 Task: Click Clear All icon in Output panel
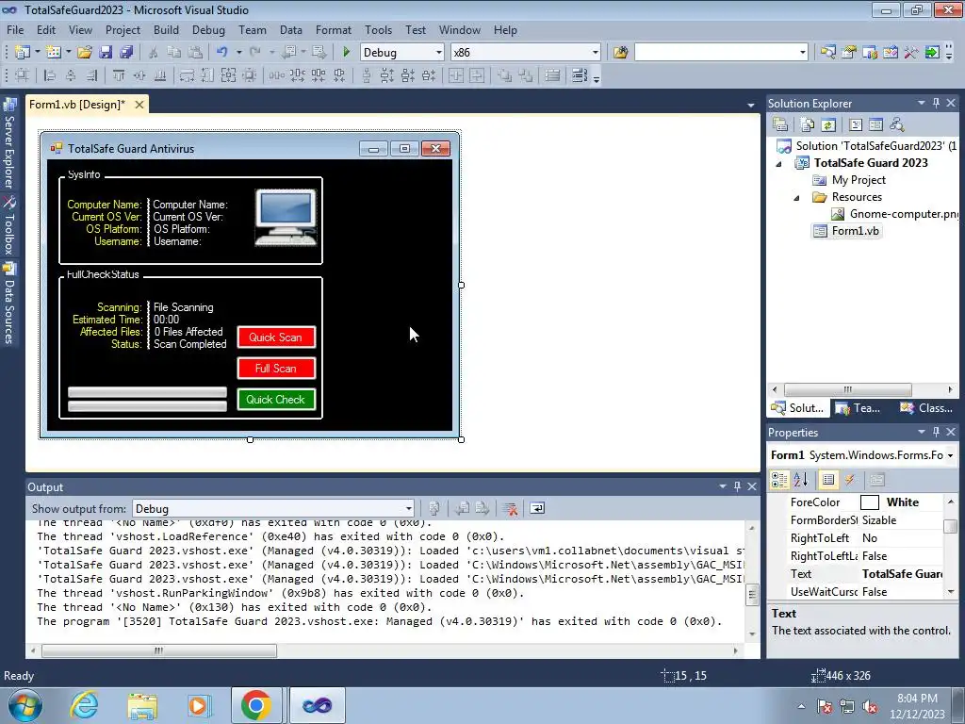coord(510,508)
